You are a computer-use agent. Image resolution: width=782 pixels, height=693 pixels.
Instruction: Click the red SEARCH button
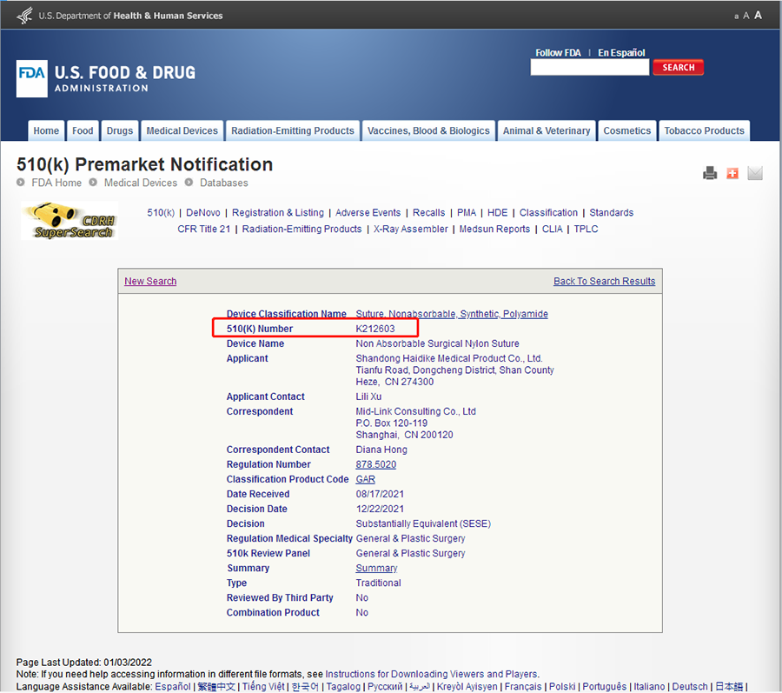pyautogui.click(x=679, y=67)
